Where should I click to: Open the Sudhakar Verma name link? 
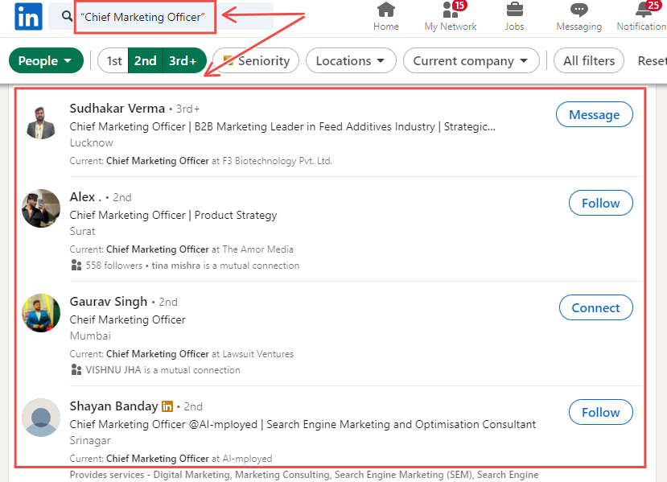[x=117, y=109]
